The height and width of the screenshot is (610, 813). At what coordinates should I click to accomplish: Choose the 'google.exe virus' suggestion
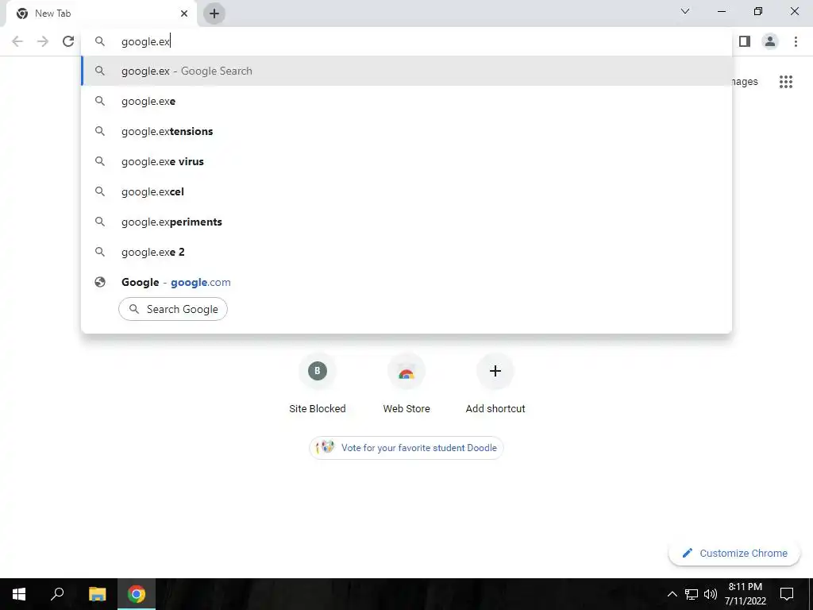(407, 161)
